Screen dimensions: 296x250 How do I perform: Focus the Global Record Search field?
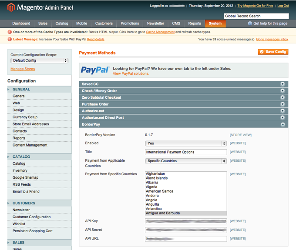pos(256,16)
